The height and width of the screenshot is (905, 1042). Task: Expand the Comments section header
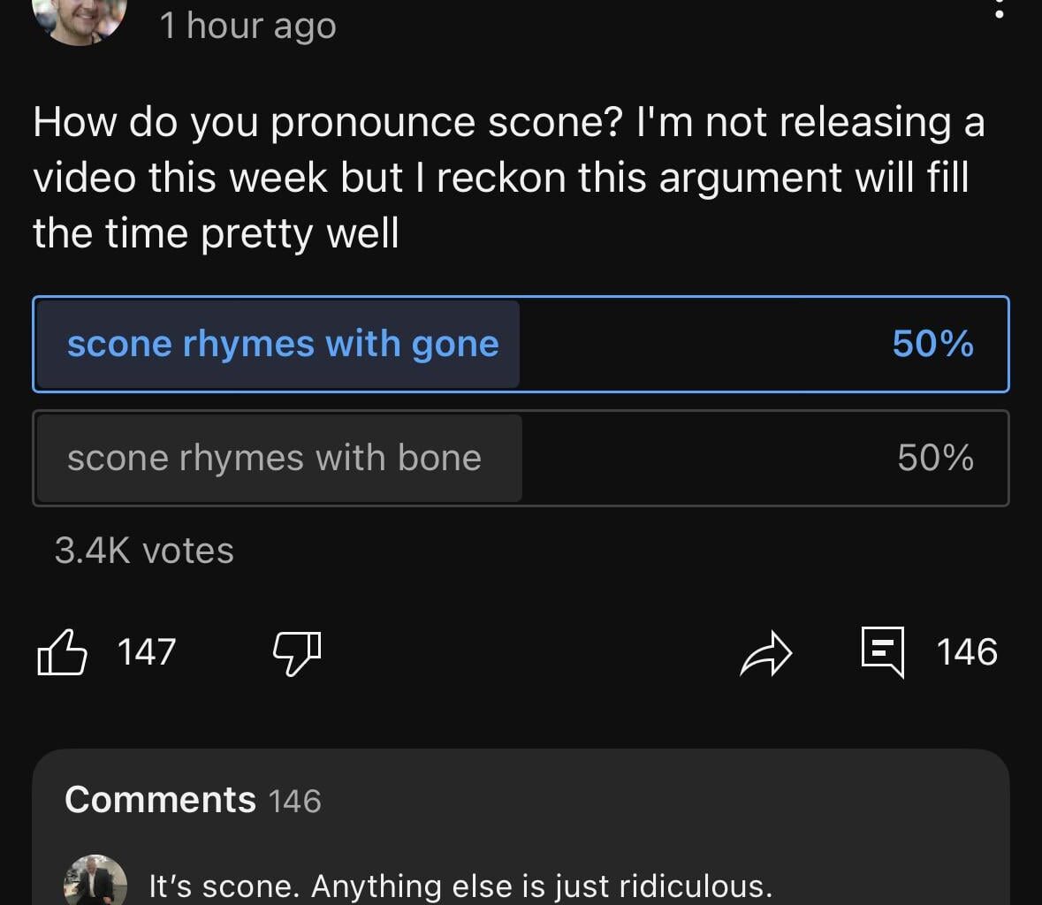click(x=160, y=800)
